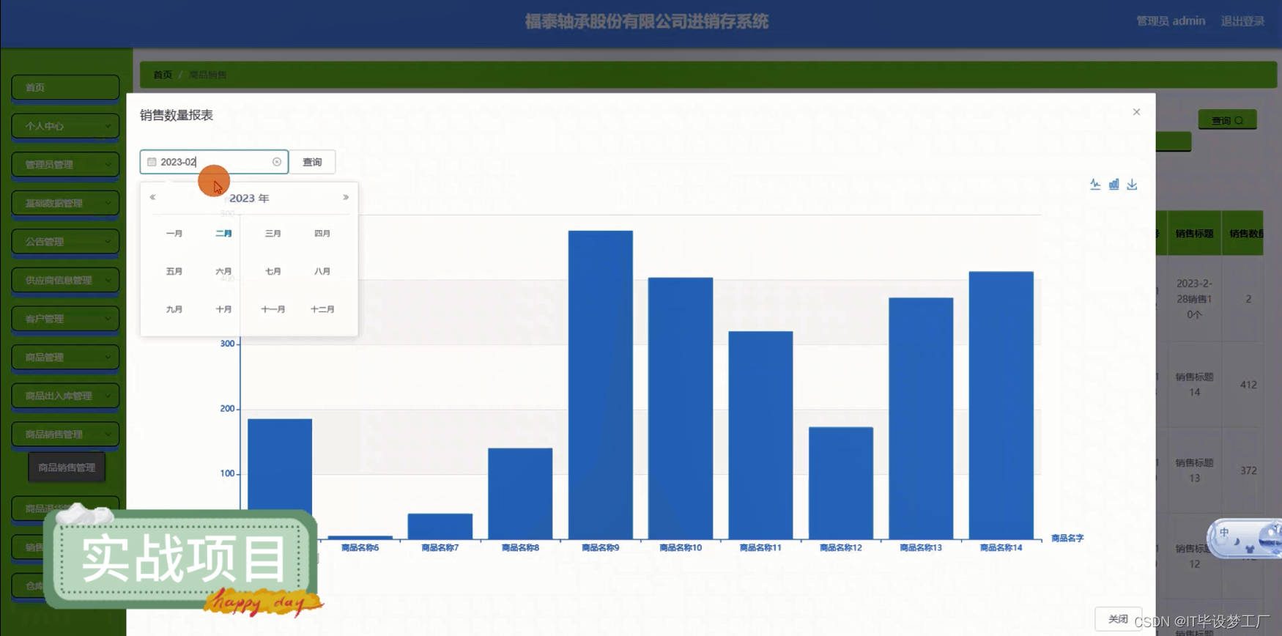The image size is (1282, 636).
Task: Select 三月 in month picker
Action: [273, 233]
